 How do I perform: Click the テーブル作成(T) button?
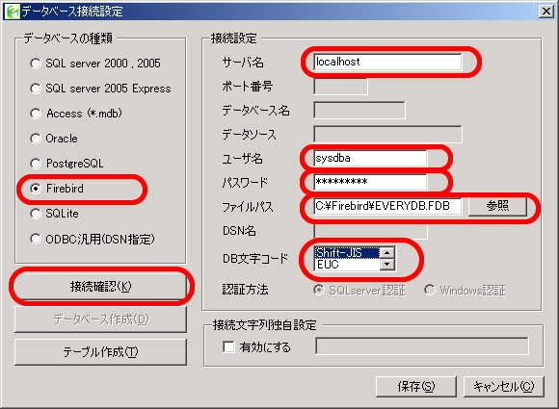click(100, 352)
